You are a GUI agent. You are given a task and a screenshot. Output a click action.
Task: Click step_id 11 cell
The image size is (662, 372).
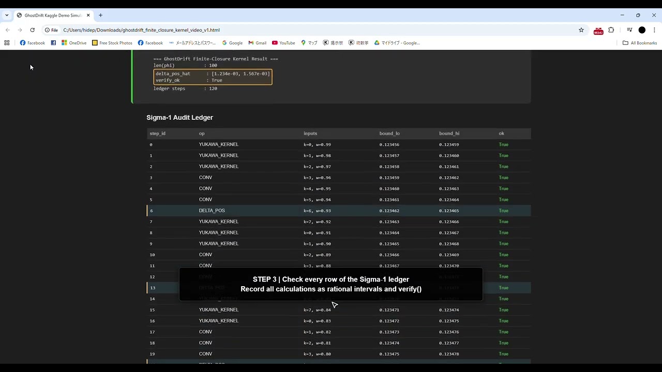152,266
